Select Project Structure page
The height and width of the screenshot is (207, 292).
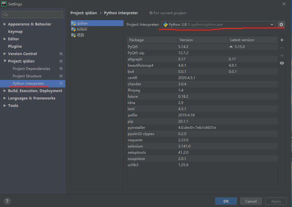pyautogui.click(x=27, y=76)
